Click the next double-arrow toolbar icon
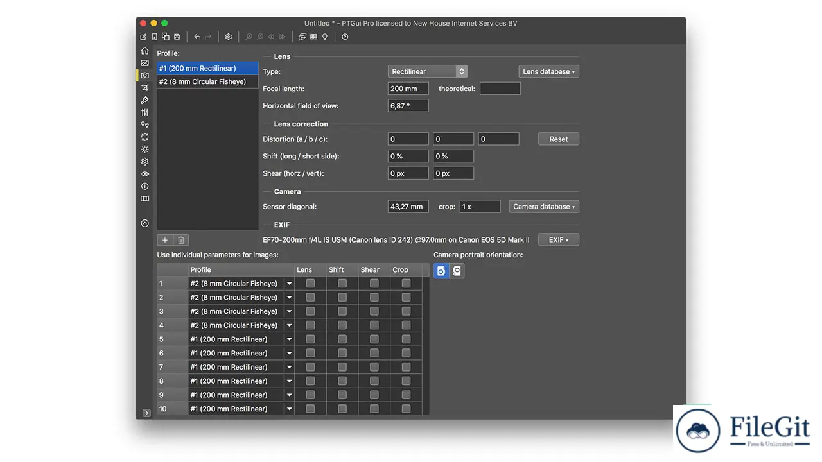 click(x=282, y=37)
